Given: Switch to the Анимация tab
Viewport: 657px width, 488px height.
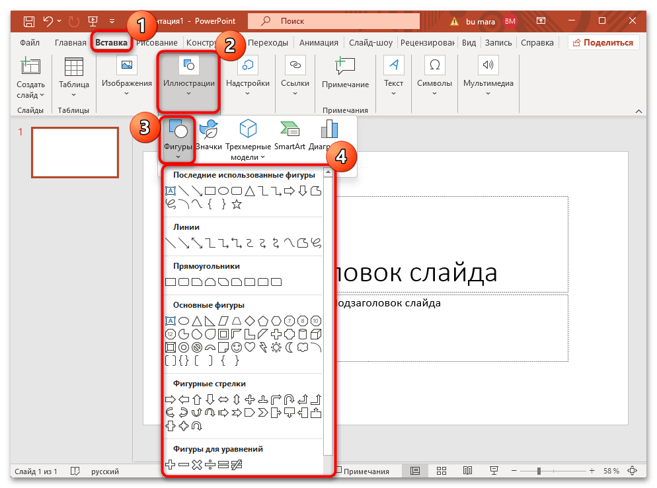Looking at the screenshot, I should point(319,43).
